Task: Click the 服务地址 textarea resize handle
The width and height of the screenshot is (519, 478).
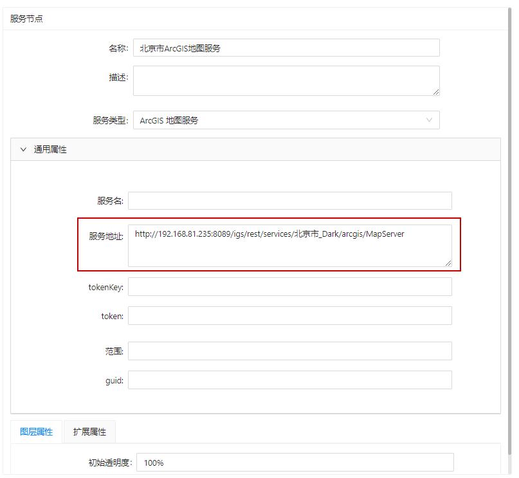Action: point(448,263)
